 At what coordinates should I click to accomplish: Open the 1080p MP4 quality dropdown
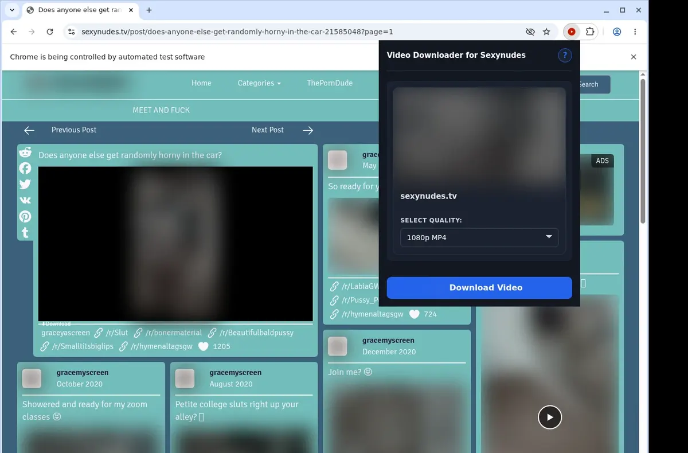(479, 237)
